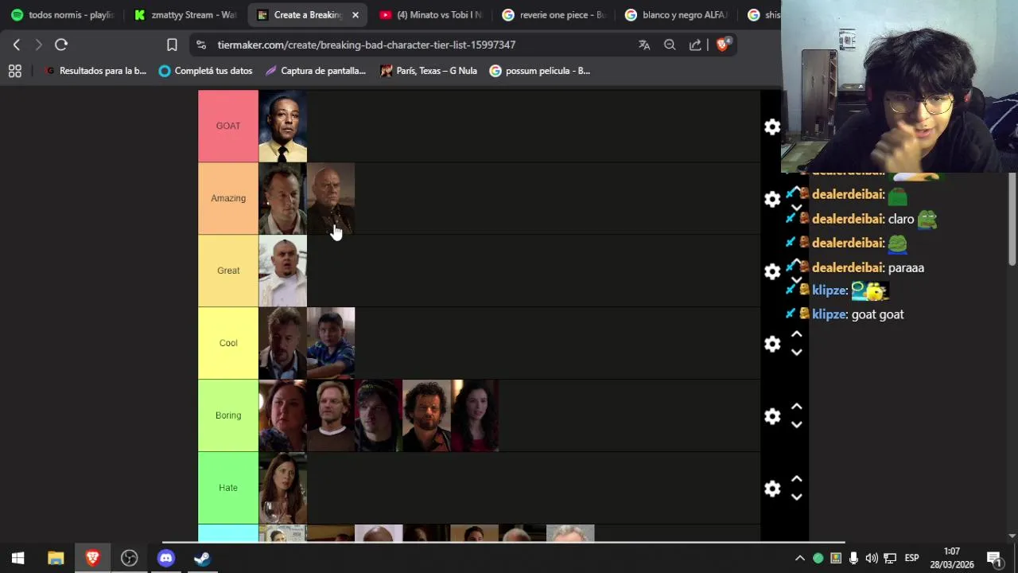Switch to the 'Minato vs Tobi' YouTube tab
The image size is (1018, 573).
click(432, 14)
